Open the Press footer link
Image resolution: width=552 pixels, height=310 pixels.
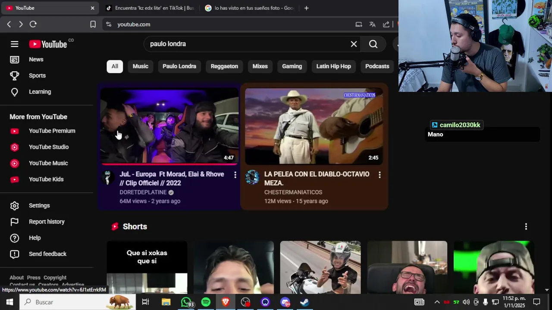34,278
